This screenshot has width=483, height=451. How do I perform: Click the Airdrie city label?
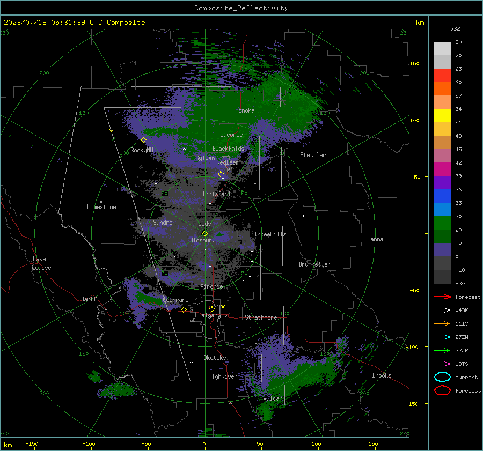211,286
